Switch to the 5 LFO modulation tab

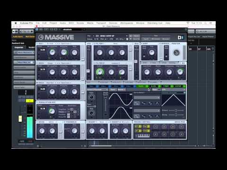click(142, 86)
